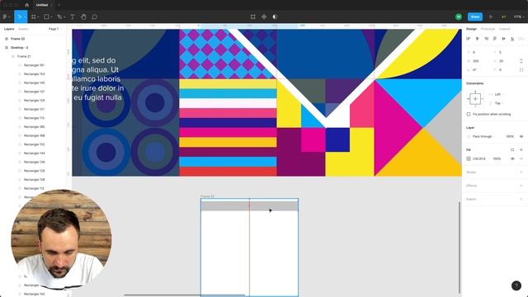Expand the Export section with plus
The image size is (528, 297).
coord(521,199)
